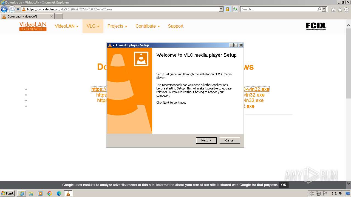The image size is (351, 197).
Task: Launch Windows Media Player from taskbar
Action: pos(40,193)
